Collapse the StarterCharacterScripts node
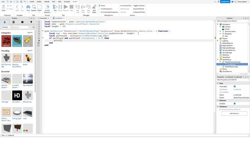The width and height of the screenshot is (250, 141). pyautogui.click(x=220, y=62)
